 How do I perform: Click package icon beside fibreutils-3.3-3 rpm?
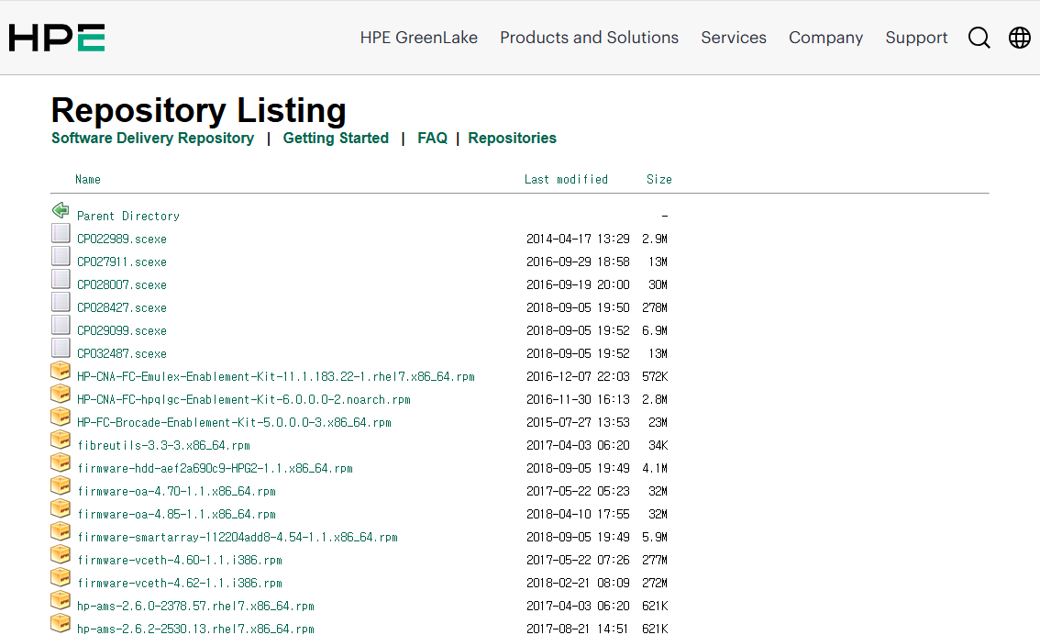[x=61, y=440]
